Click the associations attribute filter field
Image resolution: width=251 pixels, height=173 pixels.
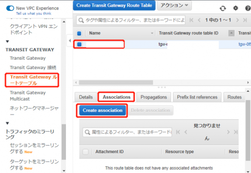pos(127,132)
